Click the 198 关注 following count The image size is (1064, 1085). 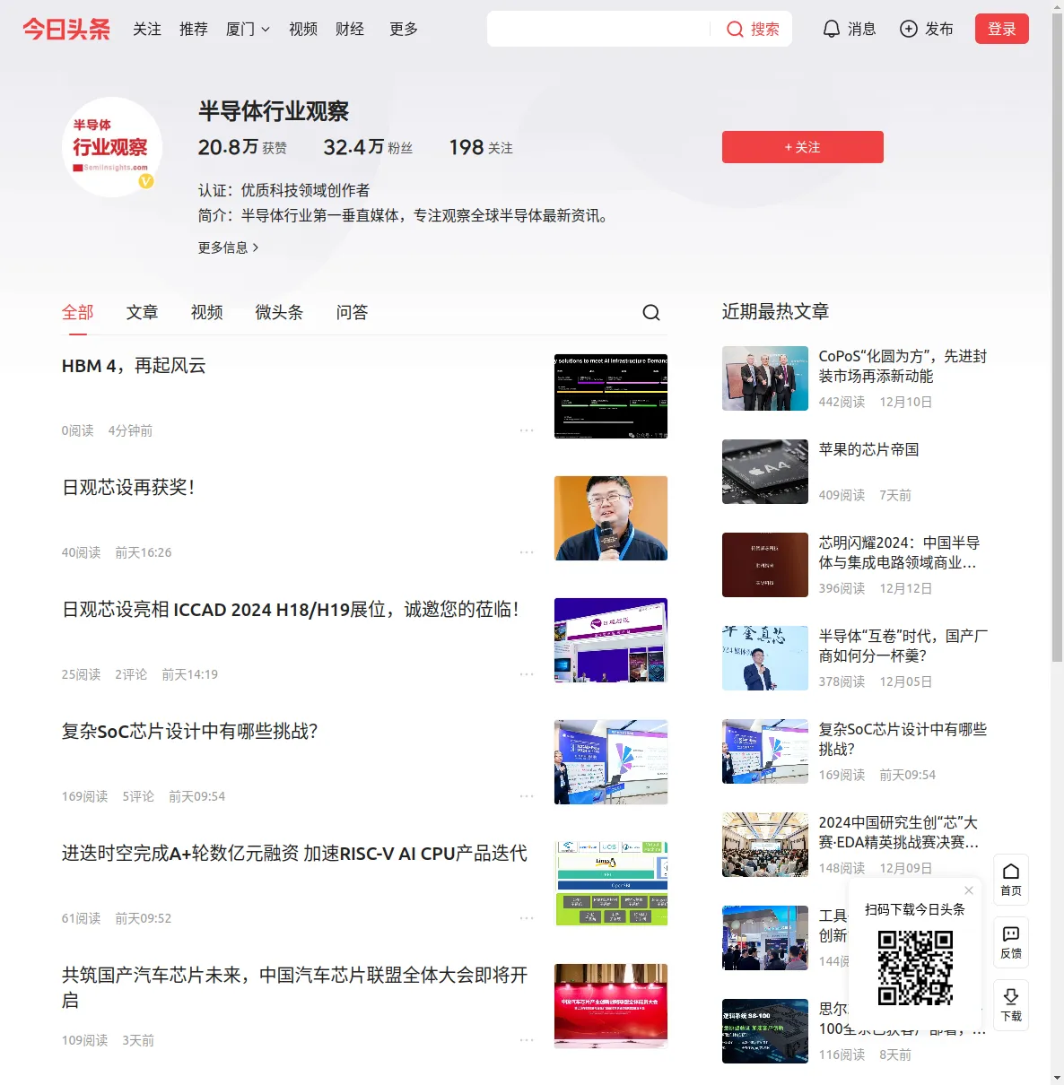481,147
